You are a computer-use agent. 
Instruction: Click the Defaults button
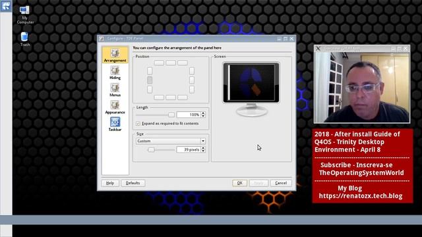point(133,183)
